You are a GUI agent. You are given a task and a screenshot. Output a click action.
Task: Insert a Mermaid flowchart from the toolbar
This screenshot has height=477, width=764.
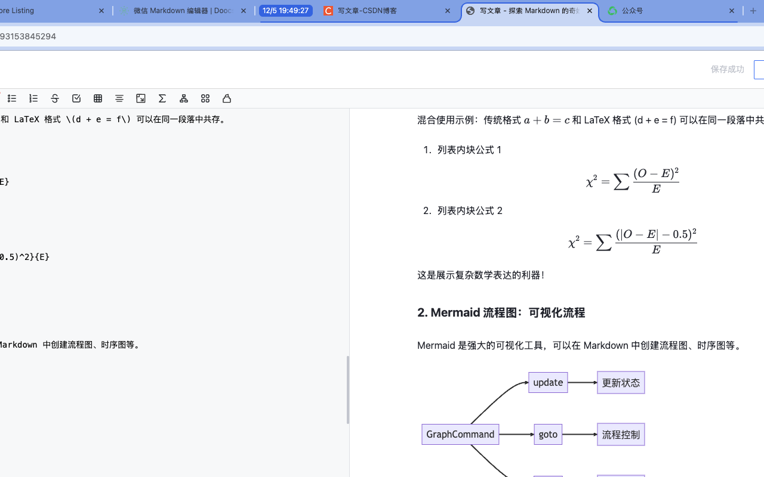[183, 98]
